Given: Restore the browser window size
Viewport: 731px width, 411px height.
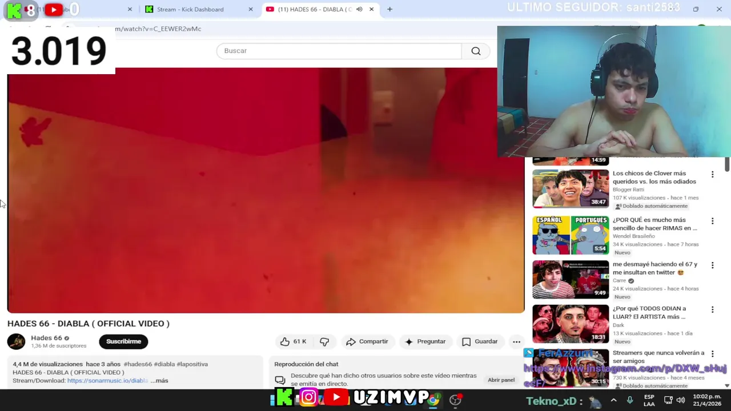Looking at the screenshot, I should (696, 9).
